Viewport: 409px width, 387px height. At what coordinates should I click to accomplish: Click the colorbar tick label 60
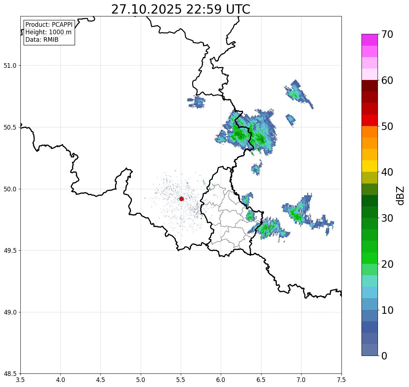387,81
